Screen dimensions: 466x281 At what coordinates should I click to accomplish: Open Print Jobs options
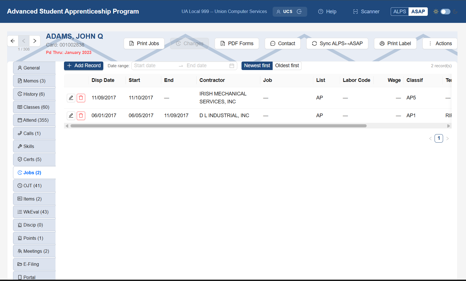pos(144,43)
